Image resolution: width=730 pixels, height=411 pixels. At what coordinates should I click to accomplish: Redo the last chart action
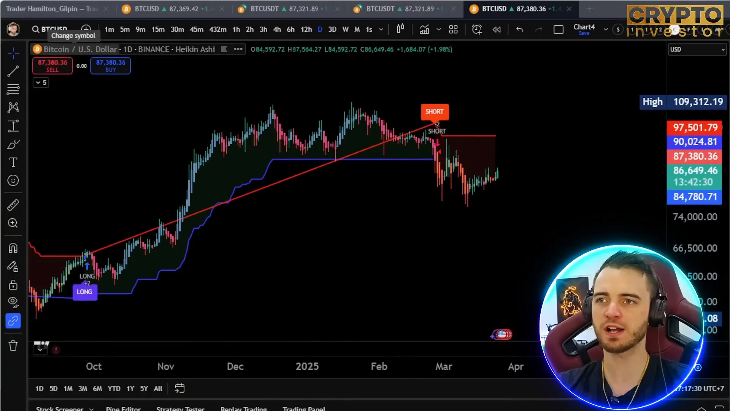tap(539, 29)
